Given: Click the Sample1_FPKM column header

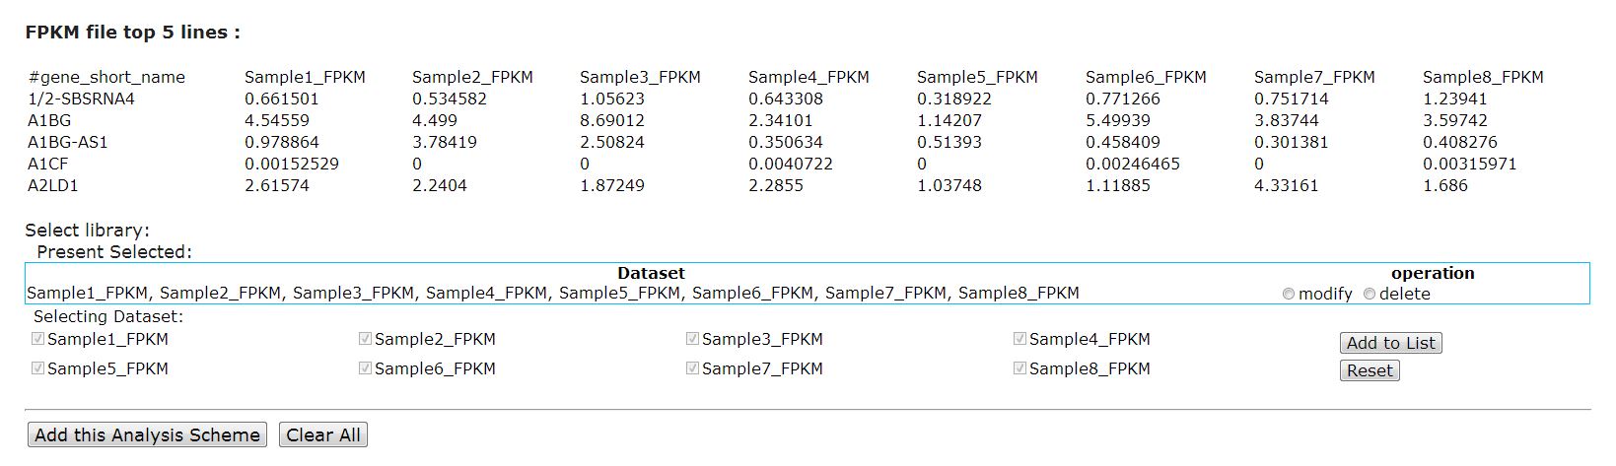Looking at the screenshot, I should (305, 77).
